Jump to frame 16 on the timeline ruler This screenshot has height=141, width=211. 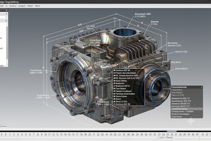tap(73, 134)
